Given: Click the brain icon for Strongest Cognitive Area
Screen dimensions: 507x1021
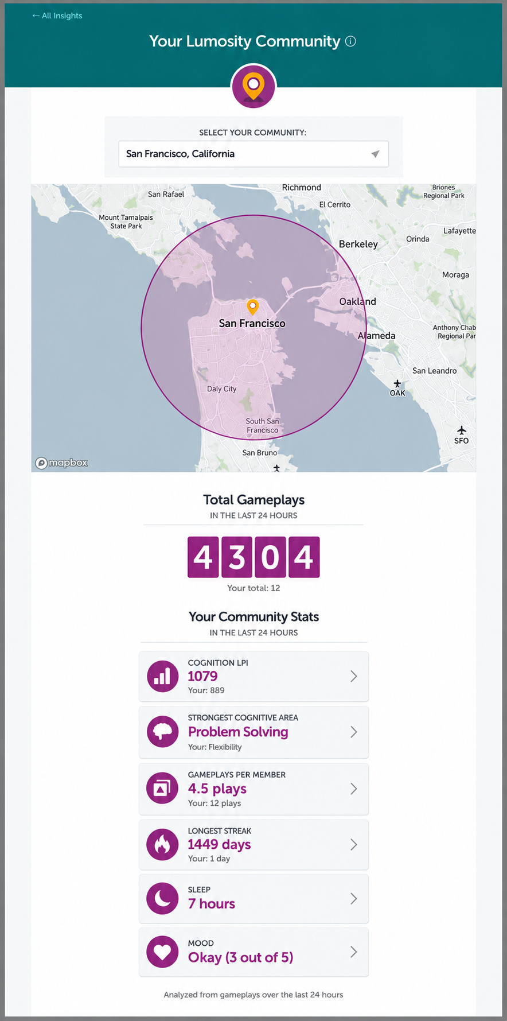Looking at the screenshot, I should click(x=163, y=731).
